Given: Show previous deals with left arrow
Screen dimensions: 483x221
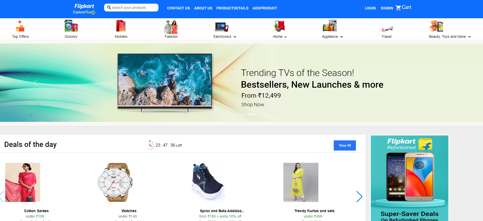Looking at the screenshot, I should pyautogui.click(x=2, y=196).
